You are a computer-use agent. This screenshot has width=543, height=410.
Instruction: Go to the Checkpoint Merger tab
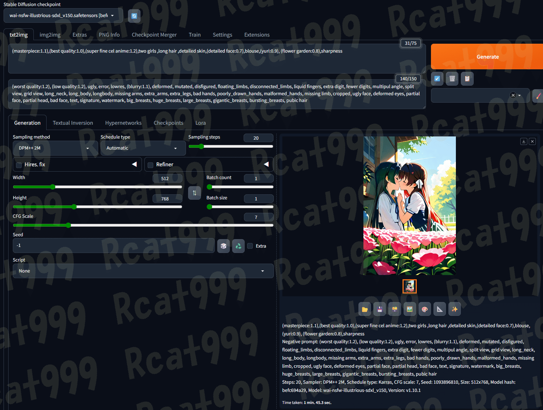pos(154,35)
